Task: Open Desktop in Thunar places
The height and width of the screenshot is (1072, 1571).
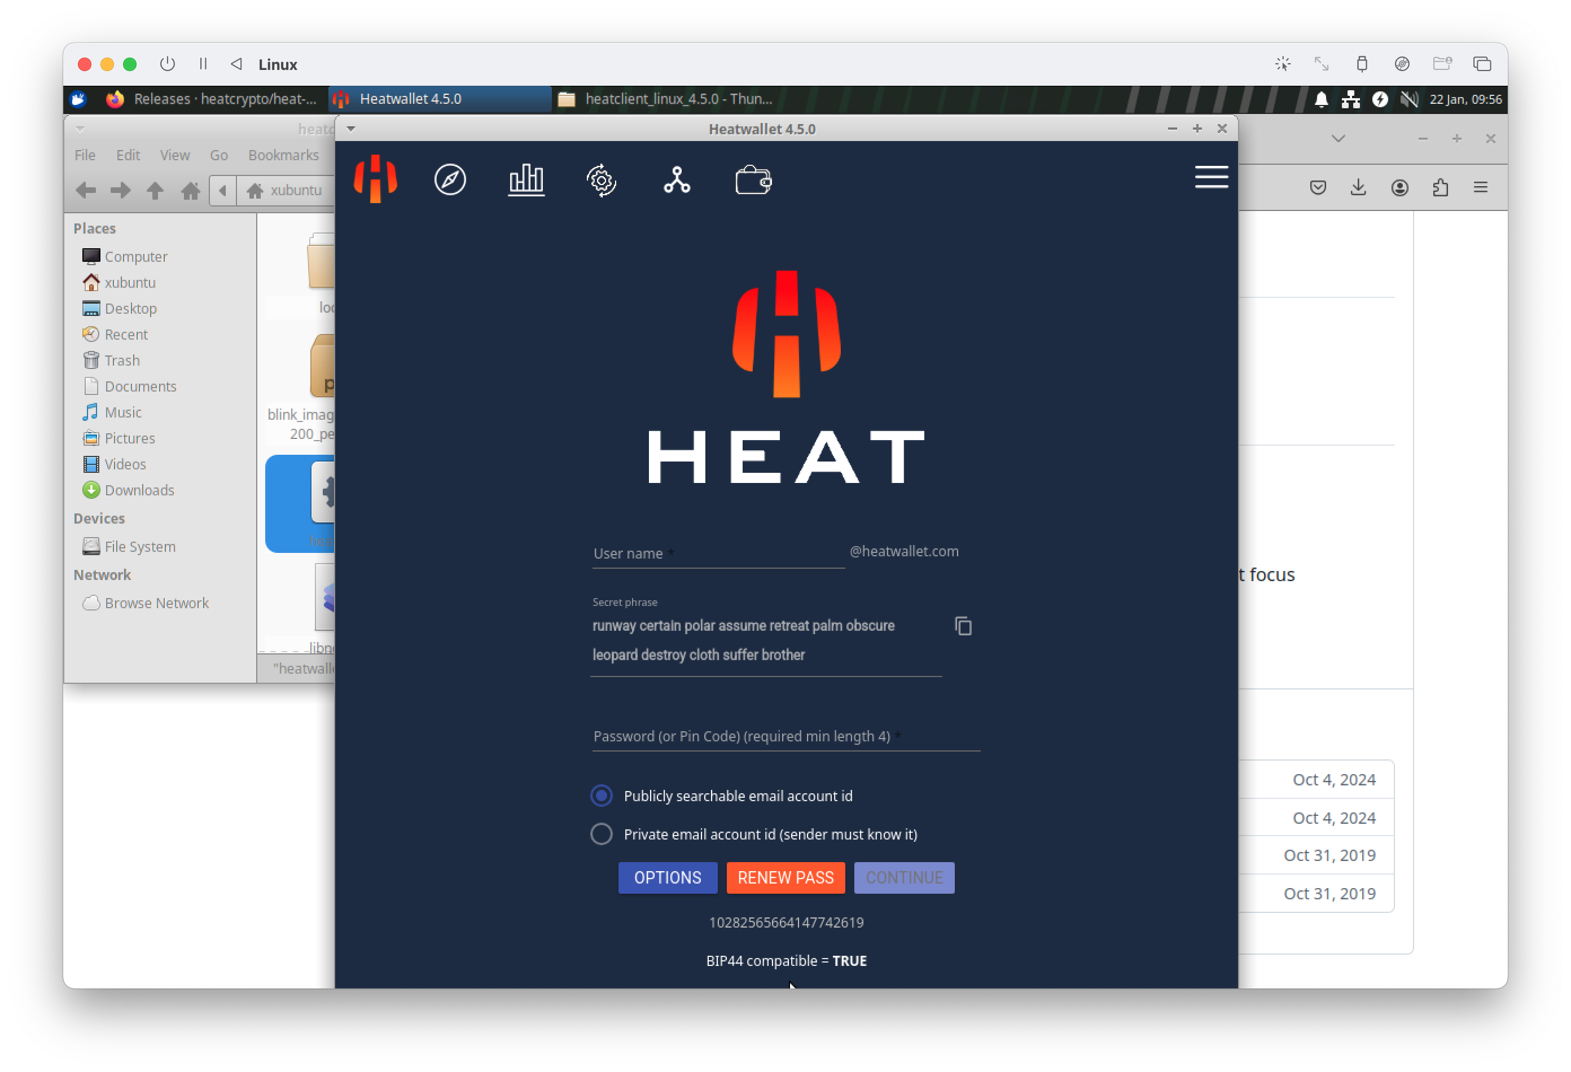Action: (120, 308)
